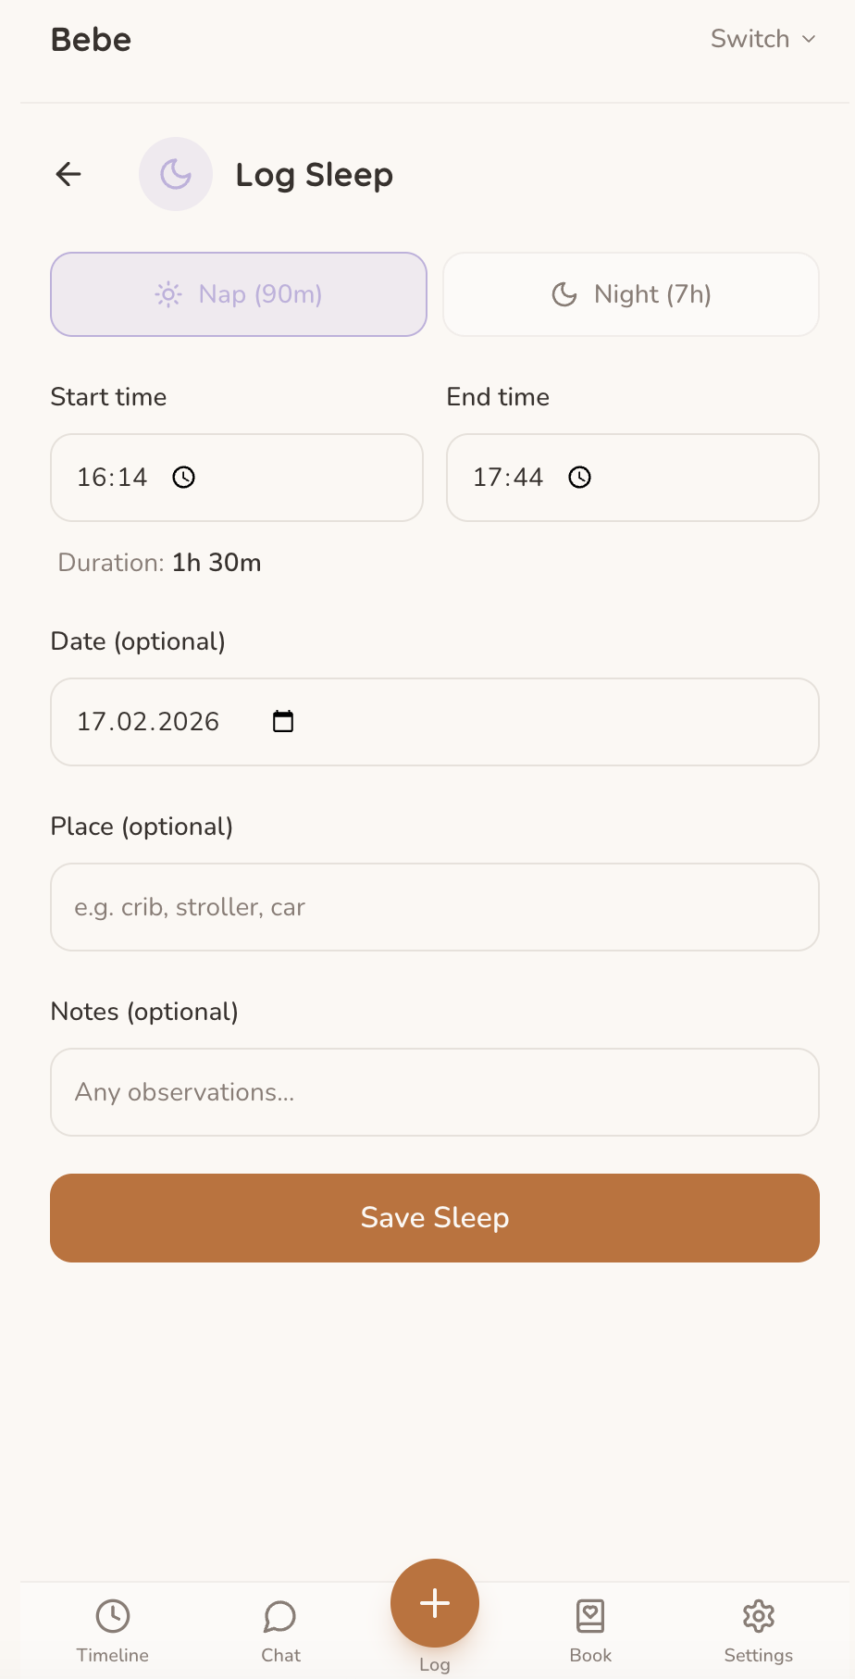Open the calendar picker icon in date field
The height and width of the screenshot is (1679, 855).
point(283,722)
